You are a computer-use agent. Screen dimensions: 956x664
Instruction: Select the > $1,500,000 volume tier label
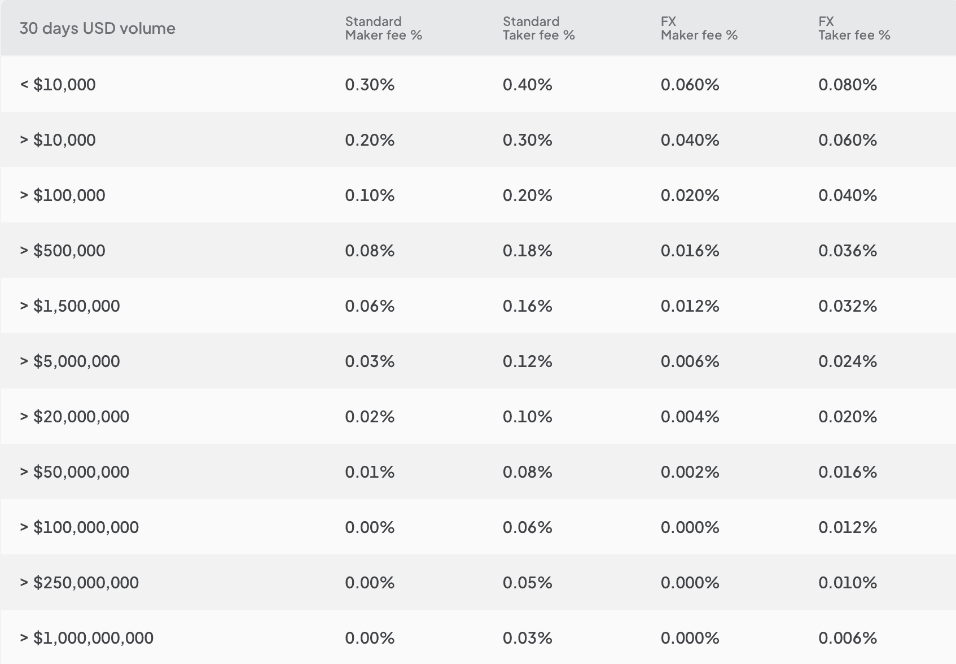click(69, 306)
